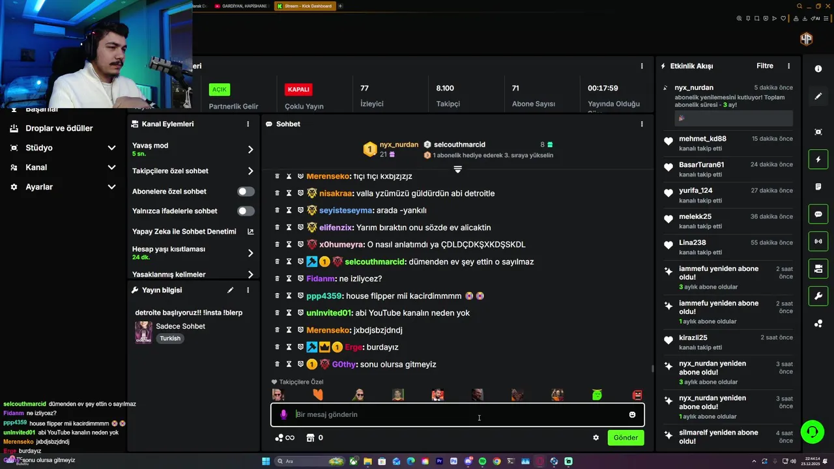Delete G0thy's message with trash icon
834x469 pixels.
[277, 364]
